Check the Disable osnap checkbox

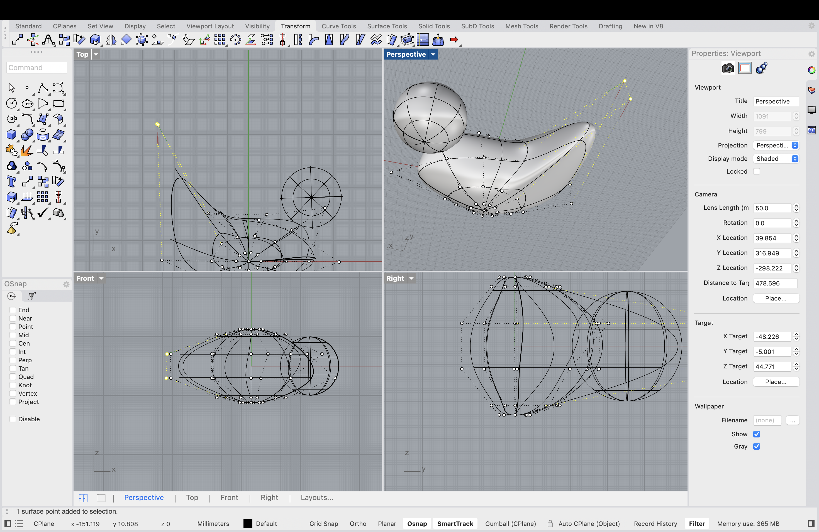[13, 419]
